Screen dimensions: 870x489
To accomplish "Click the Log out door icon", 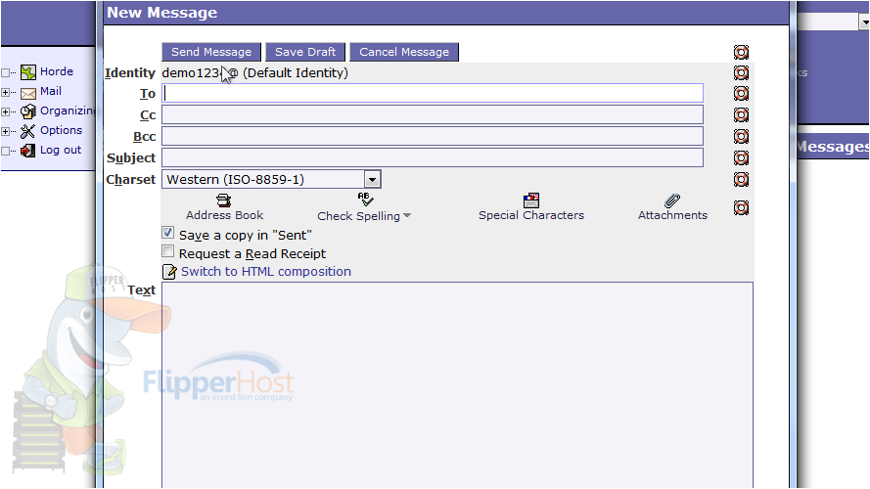I will tap(27, 151).
